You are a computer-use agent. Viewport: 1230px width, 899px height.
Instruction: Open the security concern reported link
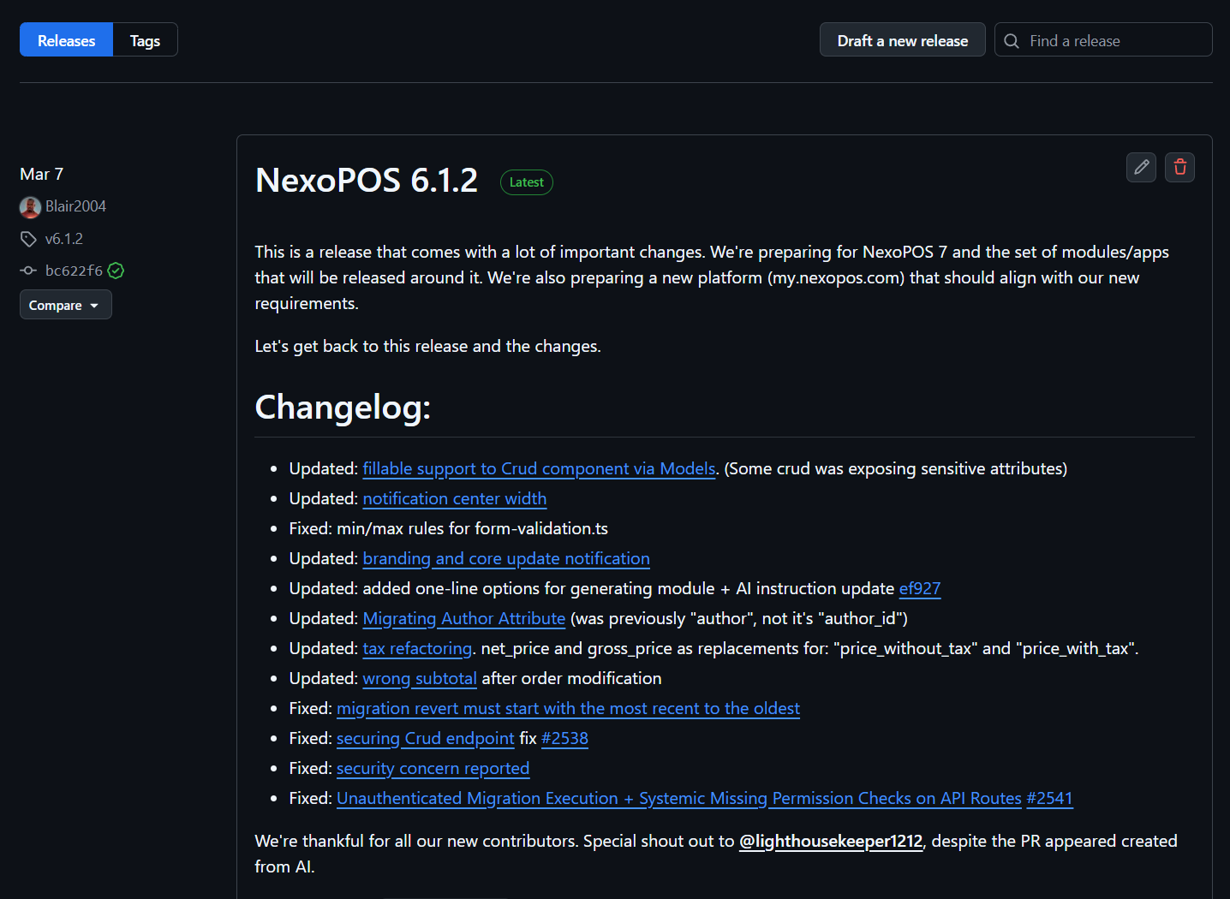tap(433, 769)
